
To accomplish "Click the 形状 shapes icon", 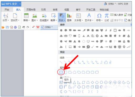I will (62, 16).
